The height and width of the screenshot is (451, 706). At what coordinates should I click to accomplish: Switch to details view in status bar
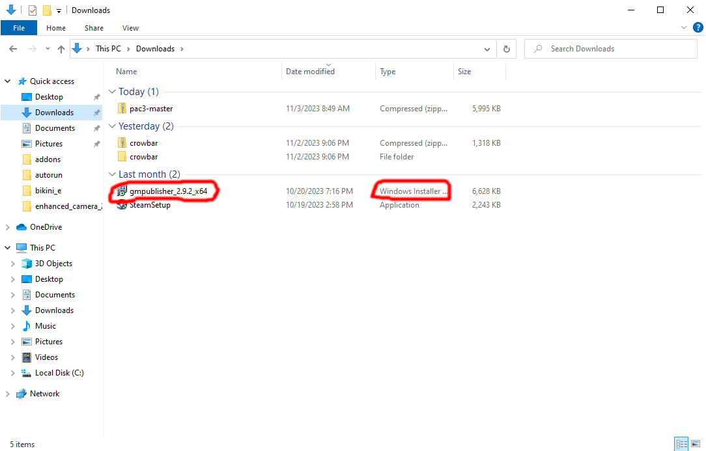tap(681, 444)
